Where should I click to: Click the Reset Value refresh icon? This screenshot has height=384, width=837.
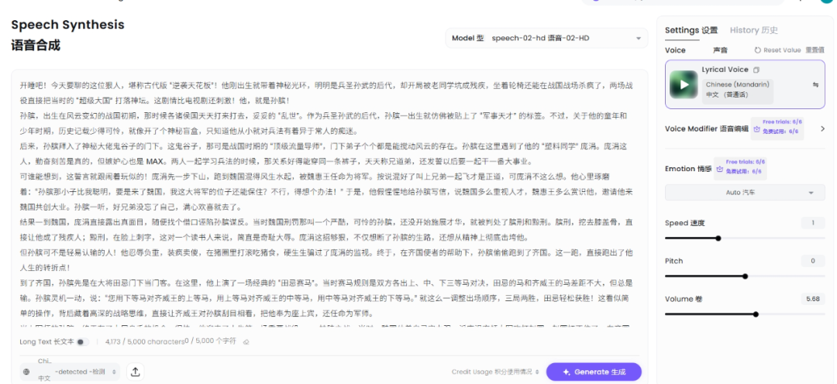coord(757,50)
